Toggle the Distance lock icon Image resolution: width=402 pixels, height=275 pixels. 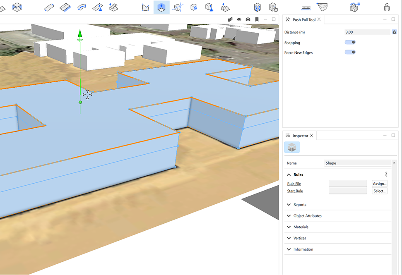click(394, 32)
